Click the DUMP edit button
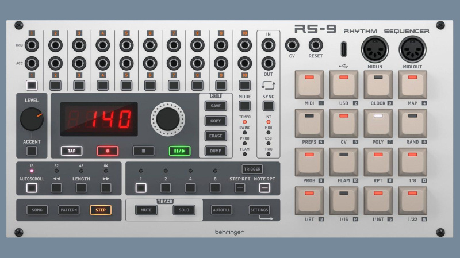 [x=216, y=151]
